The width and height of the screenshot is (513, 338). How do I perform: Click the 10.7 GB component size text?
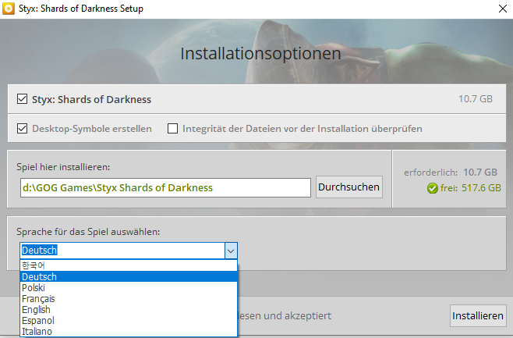click(x=476, y=99)
